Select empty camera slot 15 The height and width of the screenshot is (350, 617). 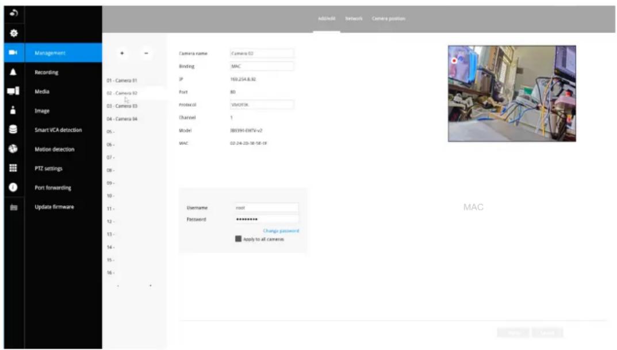tap(110, 260)
